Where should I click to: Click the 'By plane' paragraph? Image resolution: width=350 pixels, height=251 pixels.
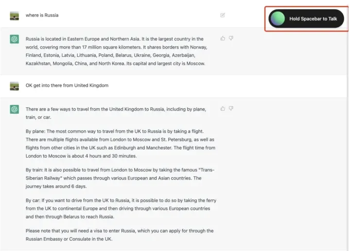tap(121, 144)
